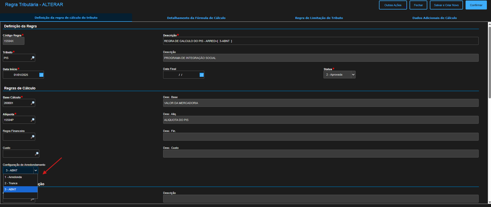
Task: Open the Outras Ações menu button
Action: point(393,5)
